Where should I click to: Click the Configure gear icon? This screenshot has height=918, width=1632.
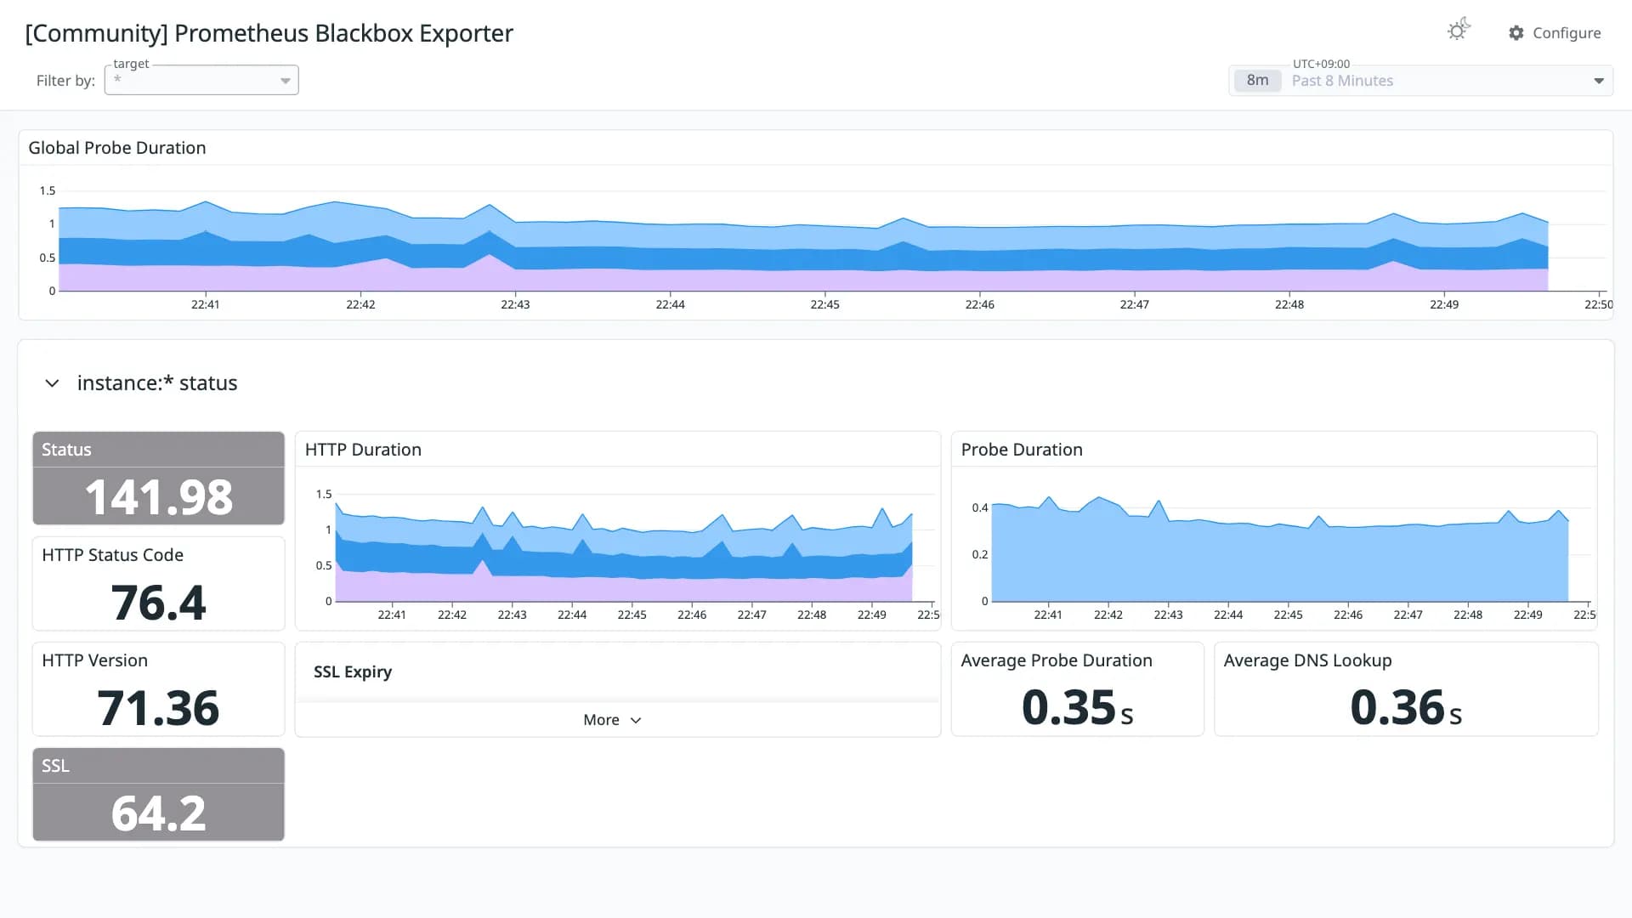coord(1516,32)
